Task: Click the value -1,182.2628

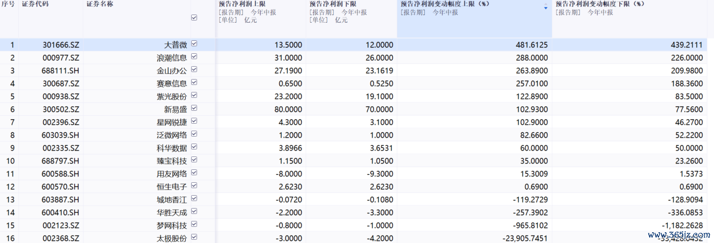Action: pos(682,225)
